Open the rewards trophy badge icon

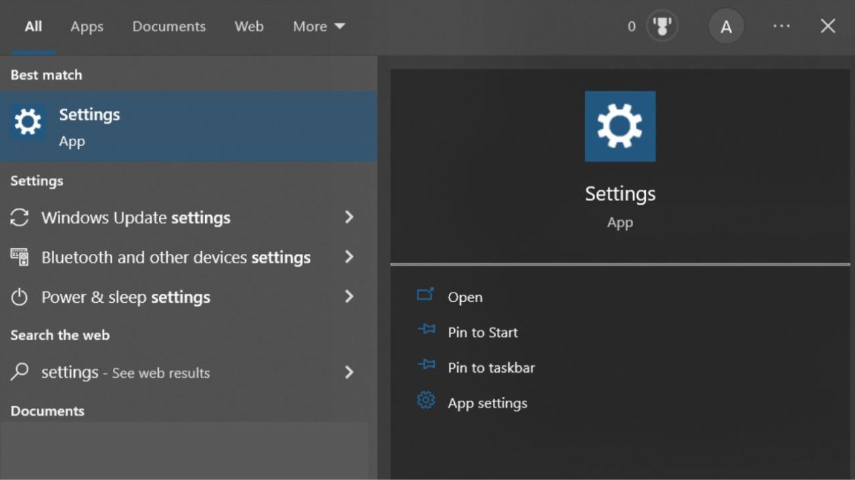662,27
